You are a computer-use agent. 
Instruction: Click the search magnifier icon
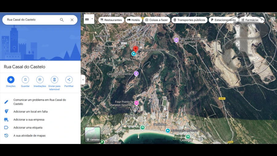point(62,20)
